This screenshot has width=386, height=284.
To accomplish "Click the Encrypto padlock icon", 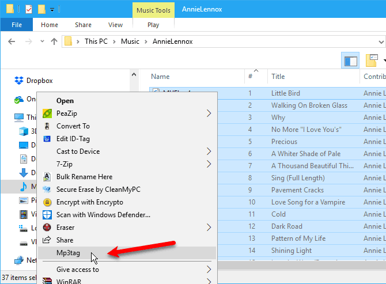I will point(47,202).
